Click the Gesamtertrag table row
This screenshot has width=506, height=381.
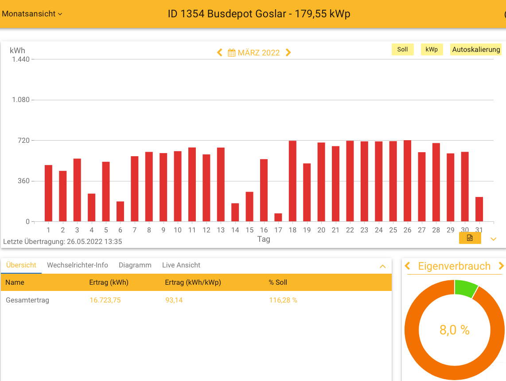[x=196, y=300]
